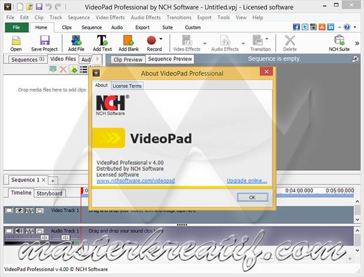Close the About VideoPad Professional dialog
This screenshot has height=277, width=364.
(267, 72)
